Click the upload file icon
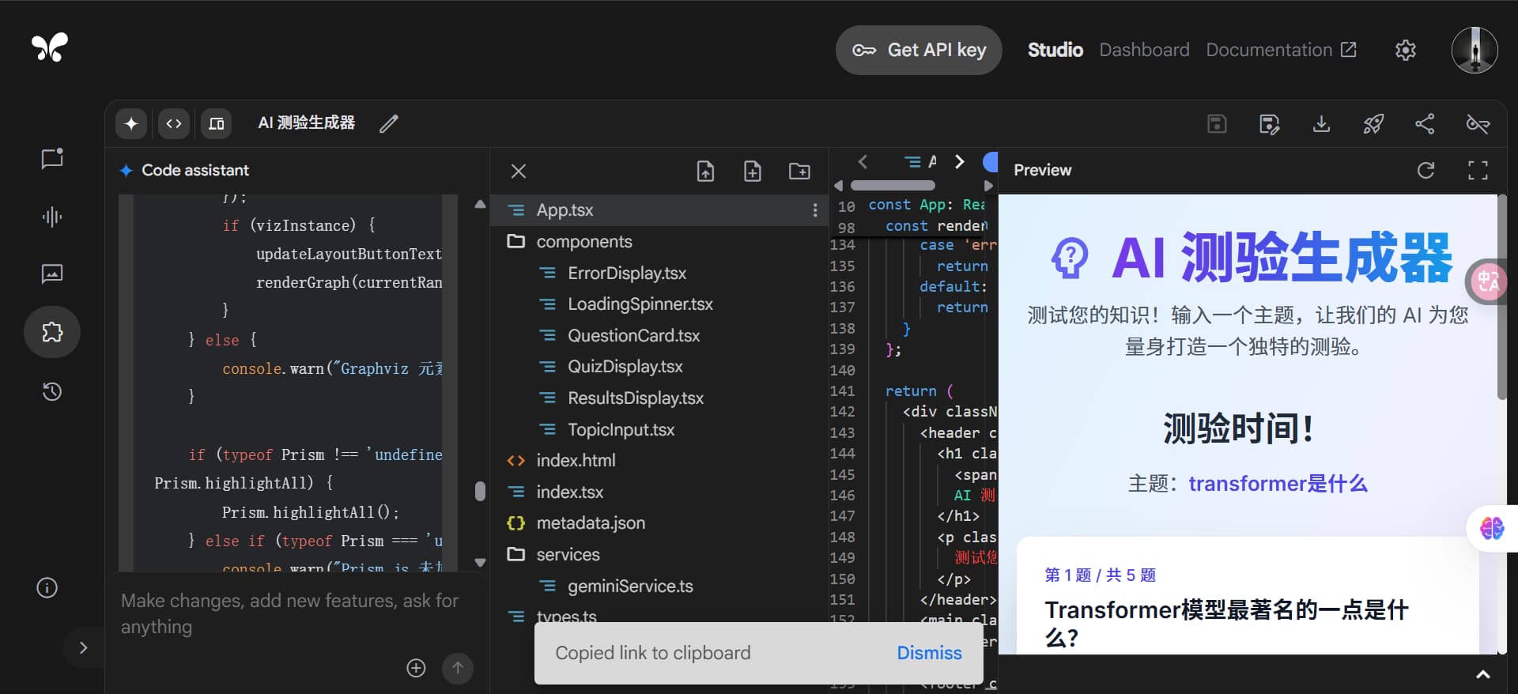The height and width of the screenshot is (694, 1518). coord(705,171)
